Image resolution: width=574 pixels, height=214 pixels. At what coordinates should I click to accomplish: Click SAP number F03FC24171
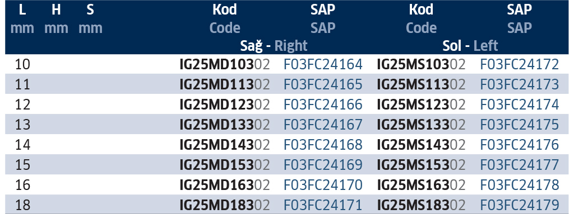[323, 205]
